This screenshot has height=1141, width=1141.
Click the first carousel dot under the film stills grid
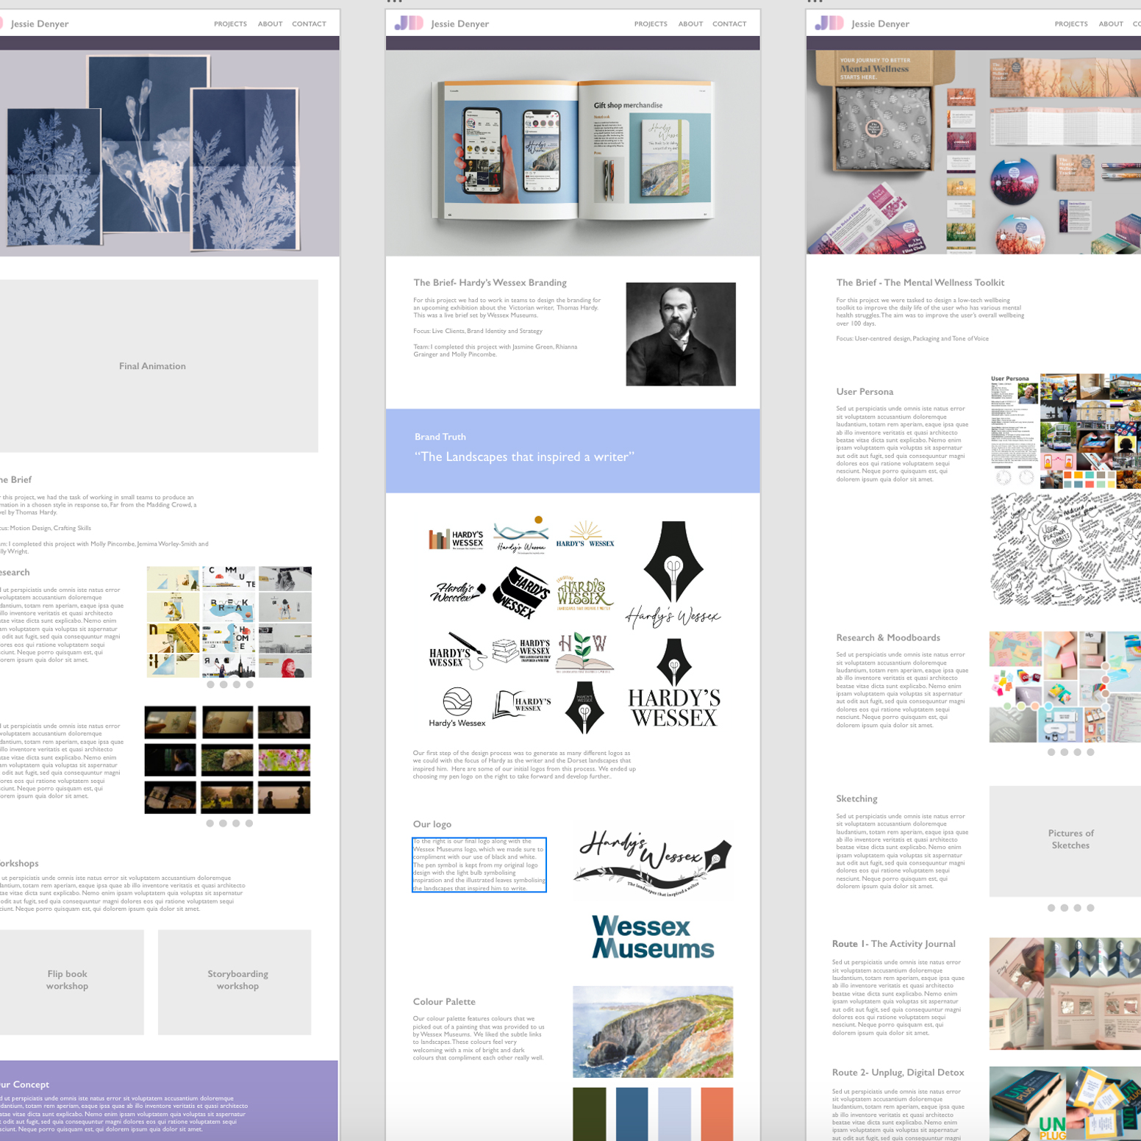[x=210, y=823]
